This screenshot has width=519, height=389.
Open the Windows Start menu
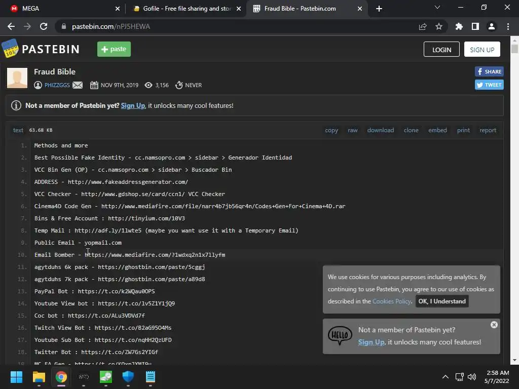16,377
